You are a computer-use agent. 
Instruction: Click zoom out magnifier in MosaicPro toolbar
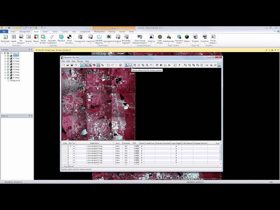click(147, 65)
